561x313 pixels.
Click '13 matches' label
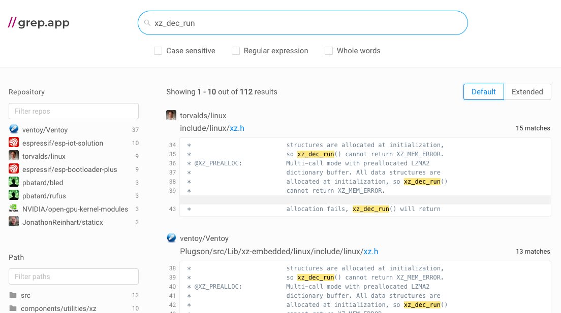click(533, 252)
